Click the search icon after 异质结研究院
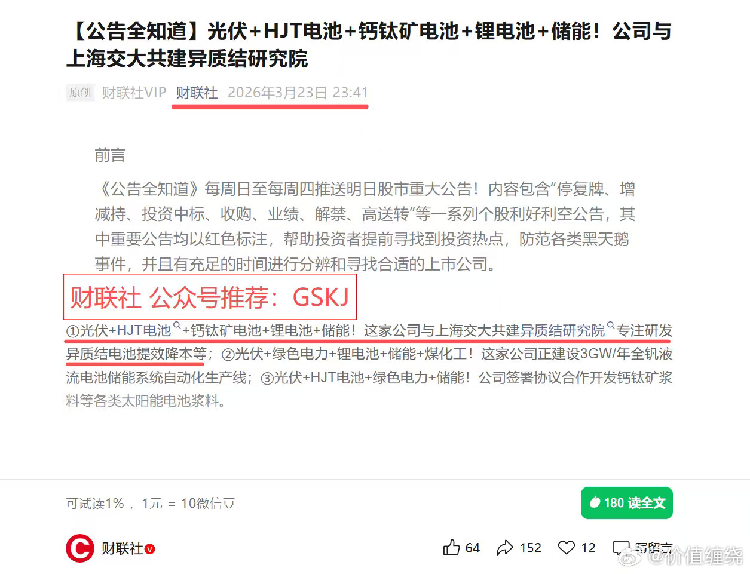The height and width of the screenshot is (574, 750). coord(611,326)
